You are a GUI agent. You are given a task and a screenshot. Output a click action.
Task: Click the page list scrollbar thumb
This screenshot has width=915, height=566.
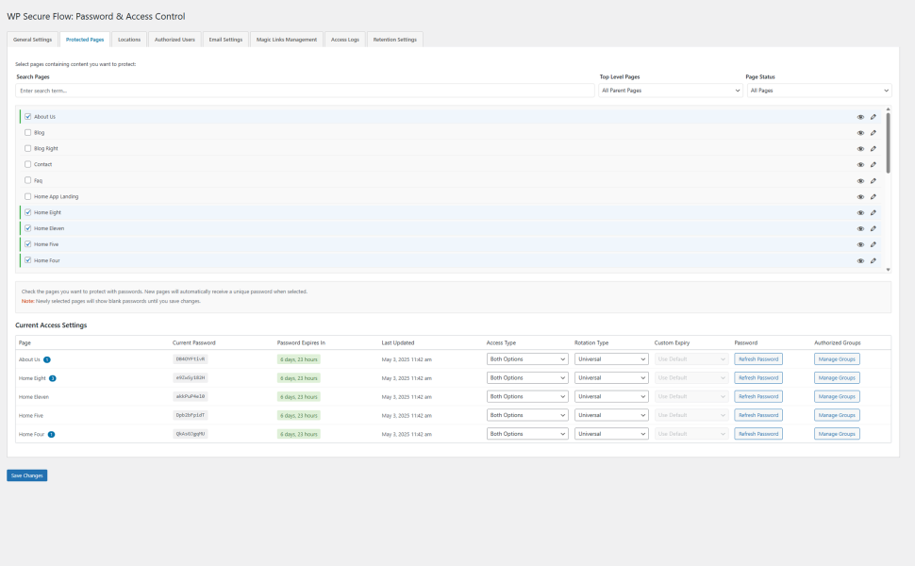[x=889, y=143]
